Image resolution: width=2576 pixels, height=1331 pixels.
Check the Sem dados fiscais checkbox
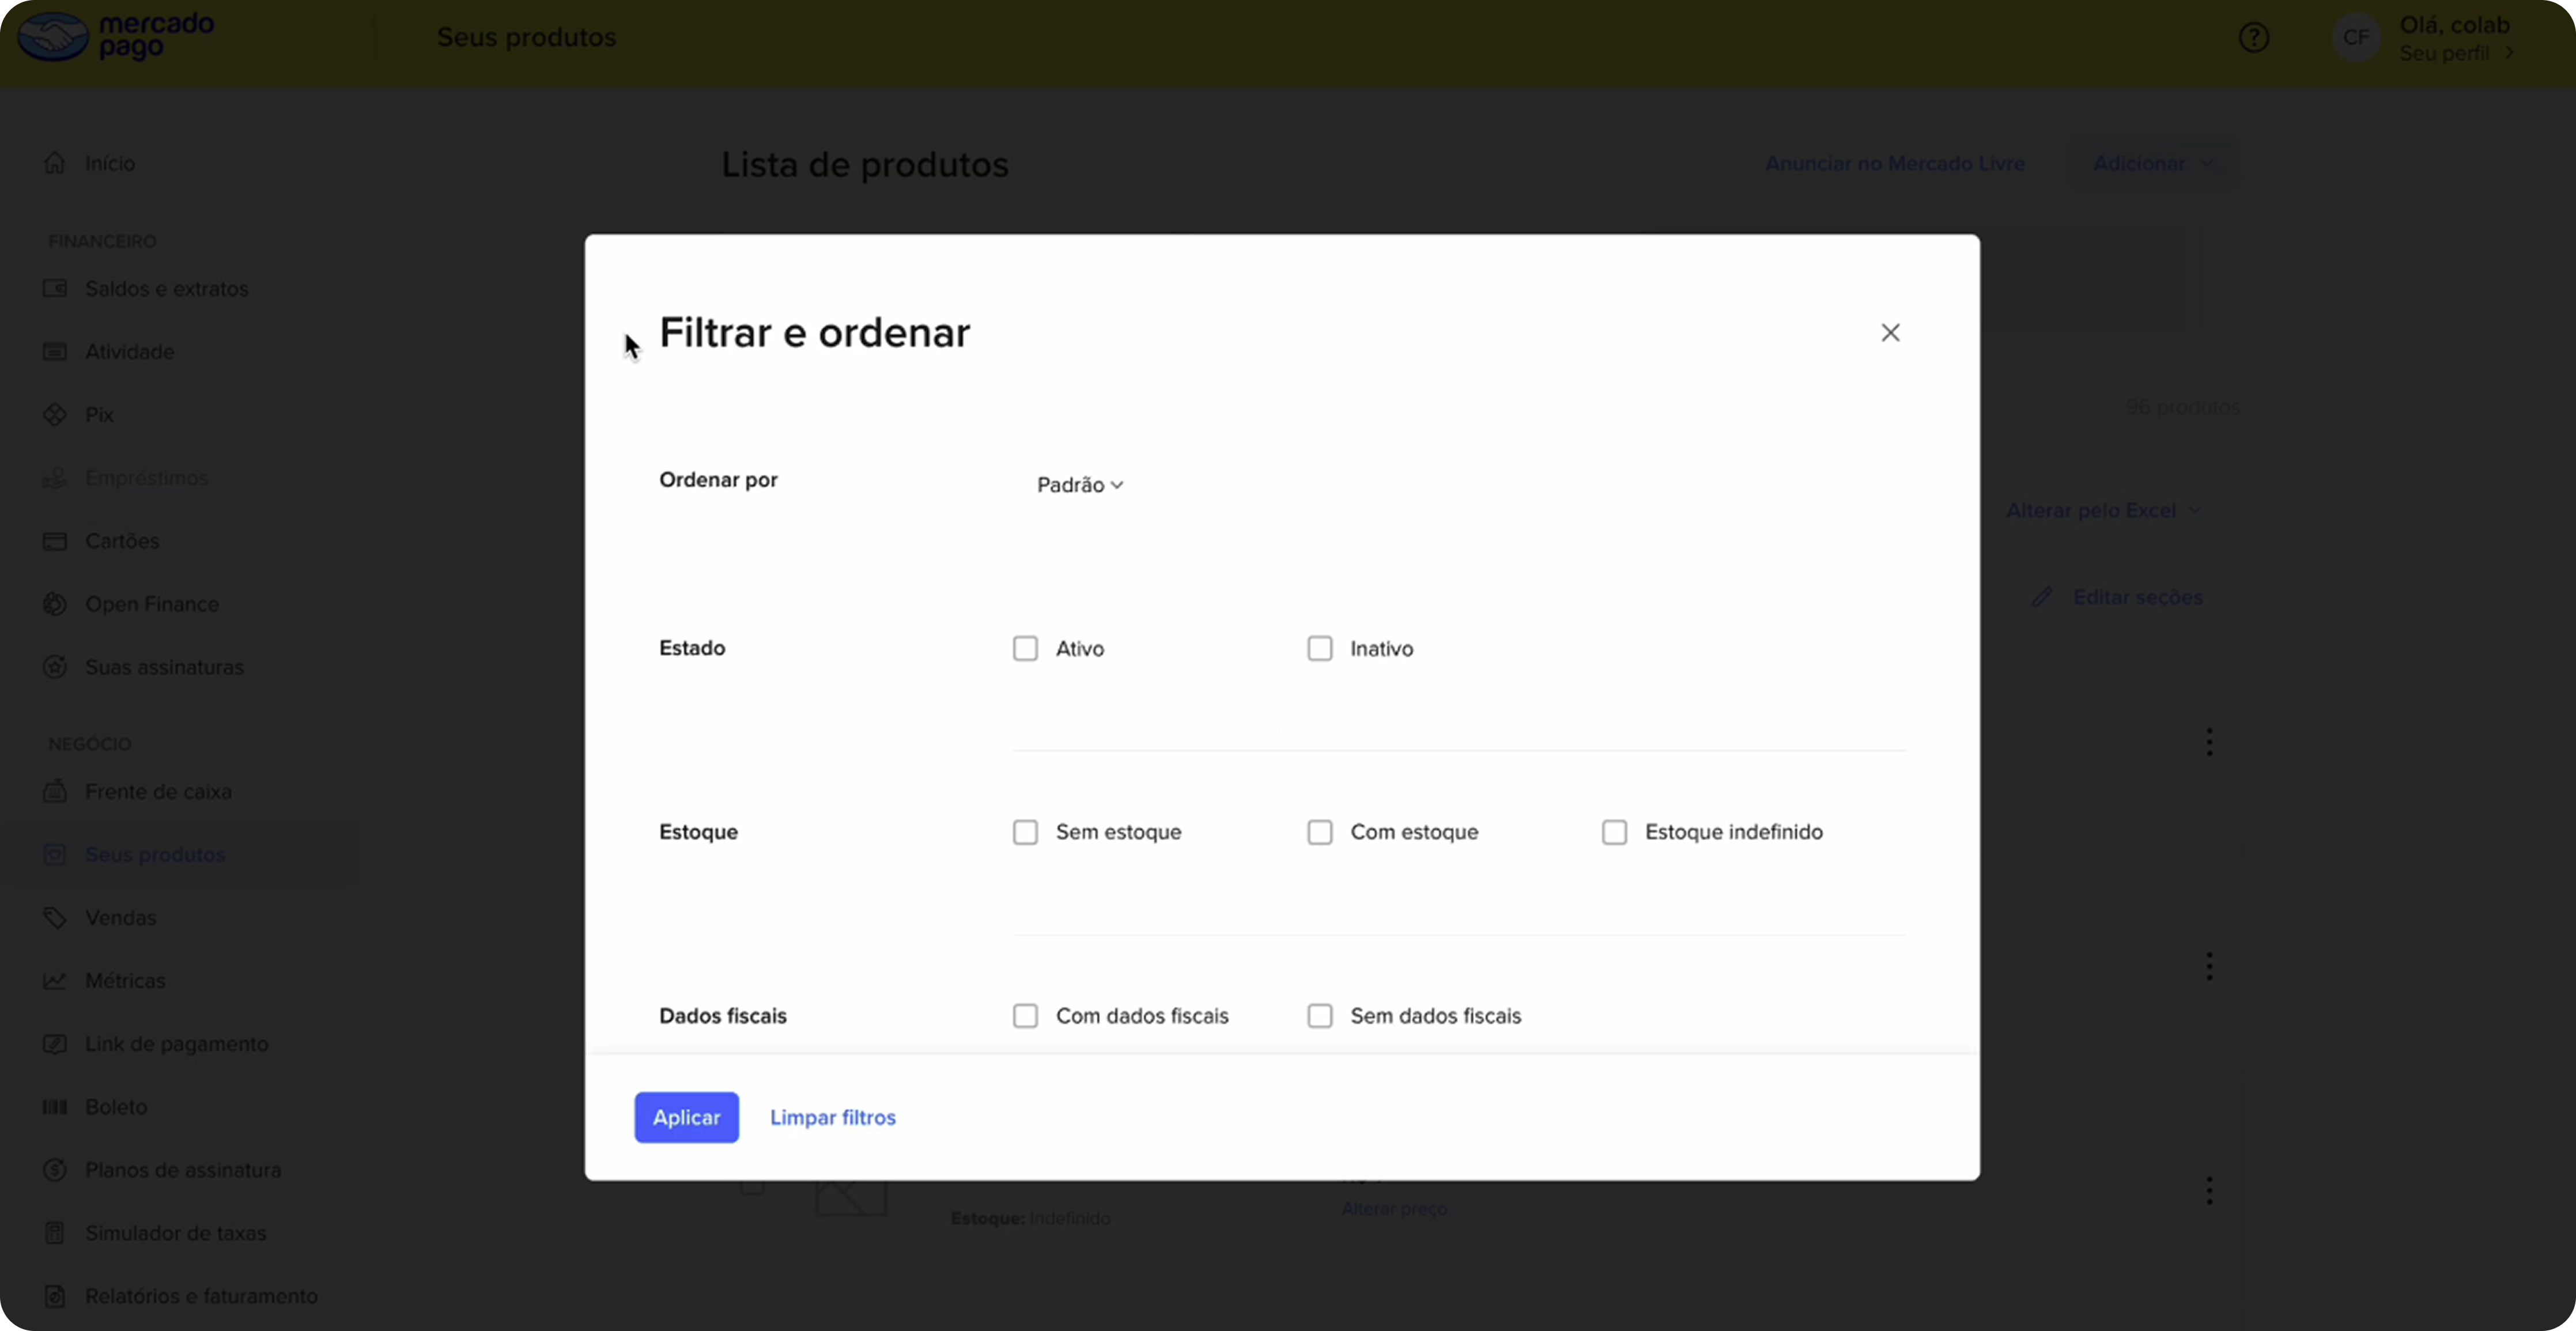point(1320,1016)
